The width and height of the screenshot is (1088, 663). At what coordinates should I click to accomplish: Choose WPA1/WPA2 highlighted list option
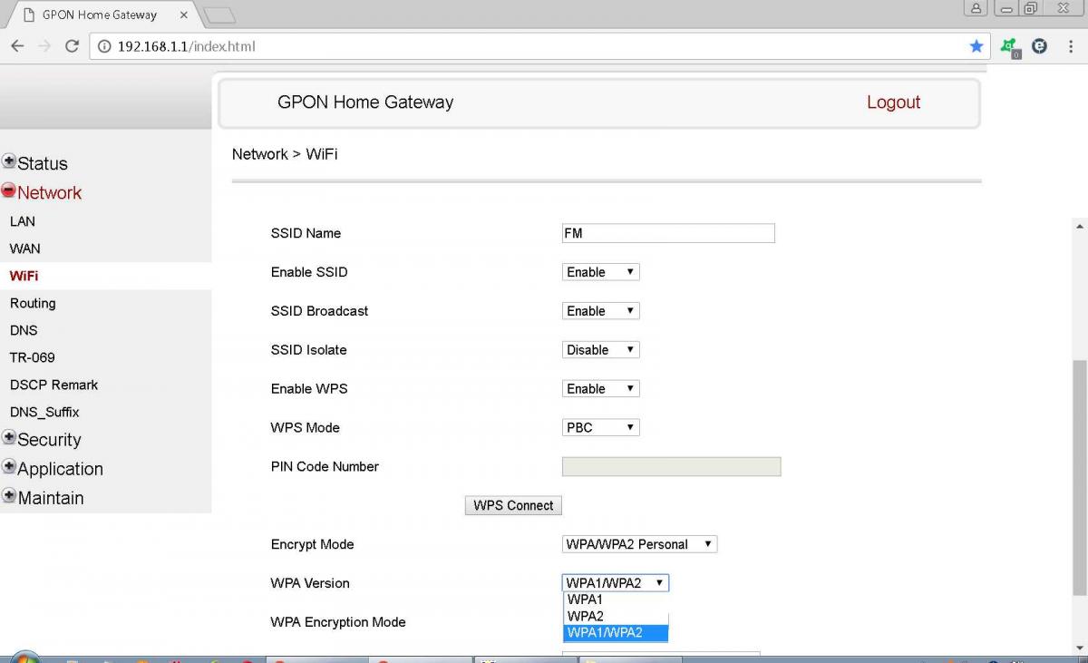616,632
